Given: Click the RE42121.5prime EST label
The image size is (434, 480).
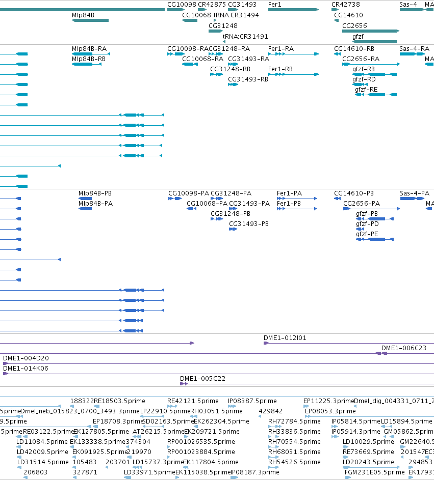Looking at the screenshot, I should [193, 401].
